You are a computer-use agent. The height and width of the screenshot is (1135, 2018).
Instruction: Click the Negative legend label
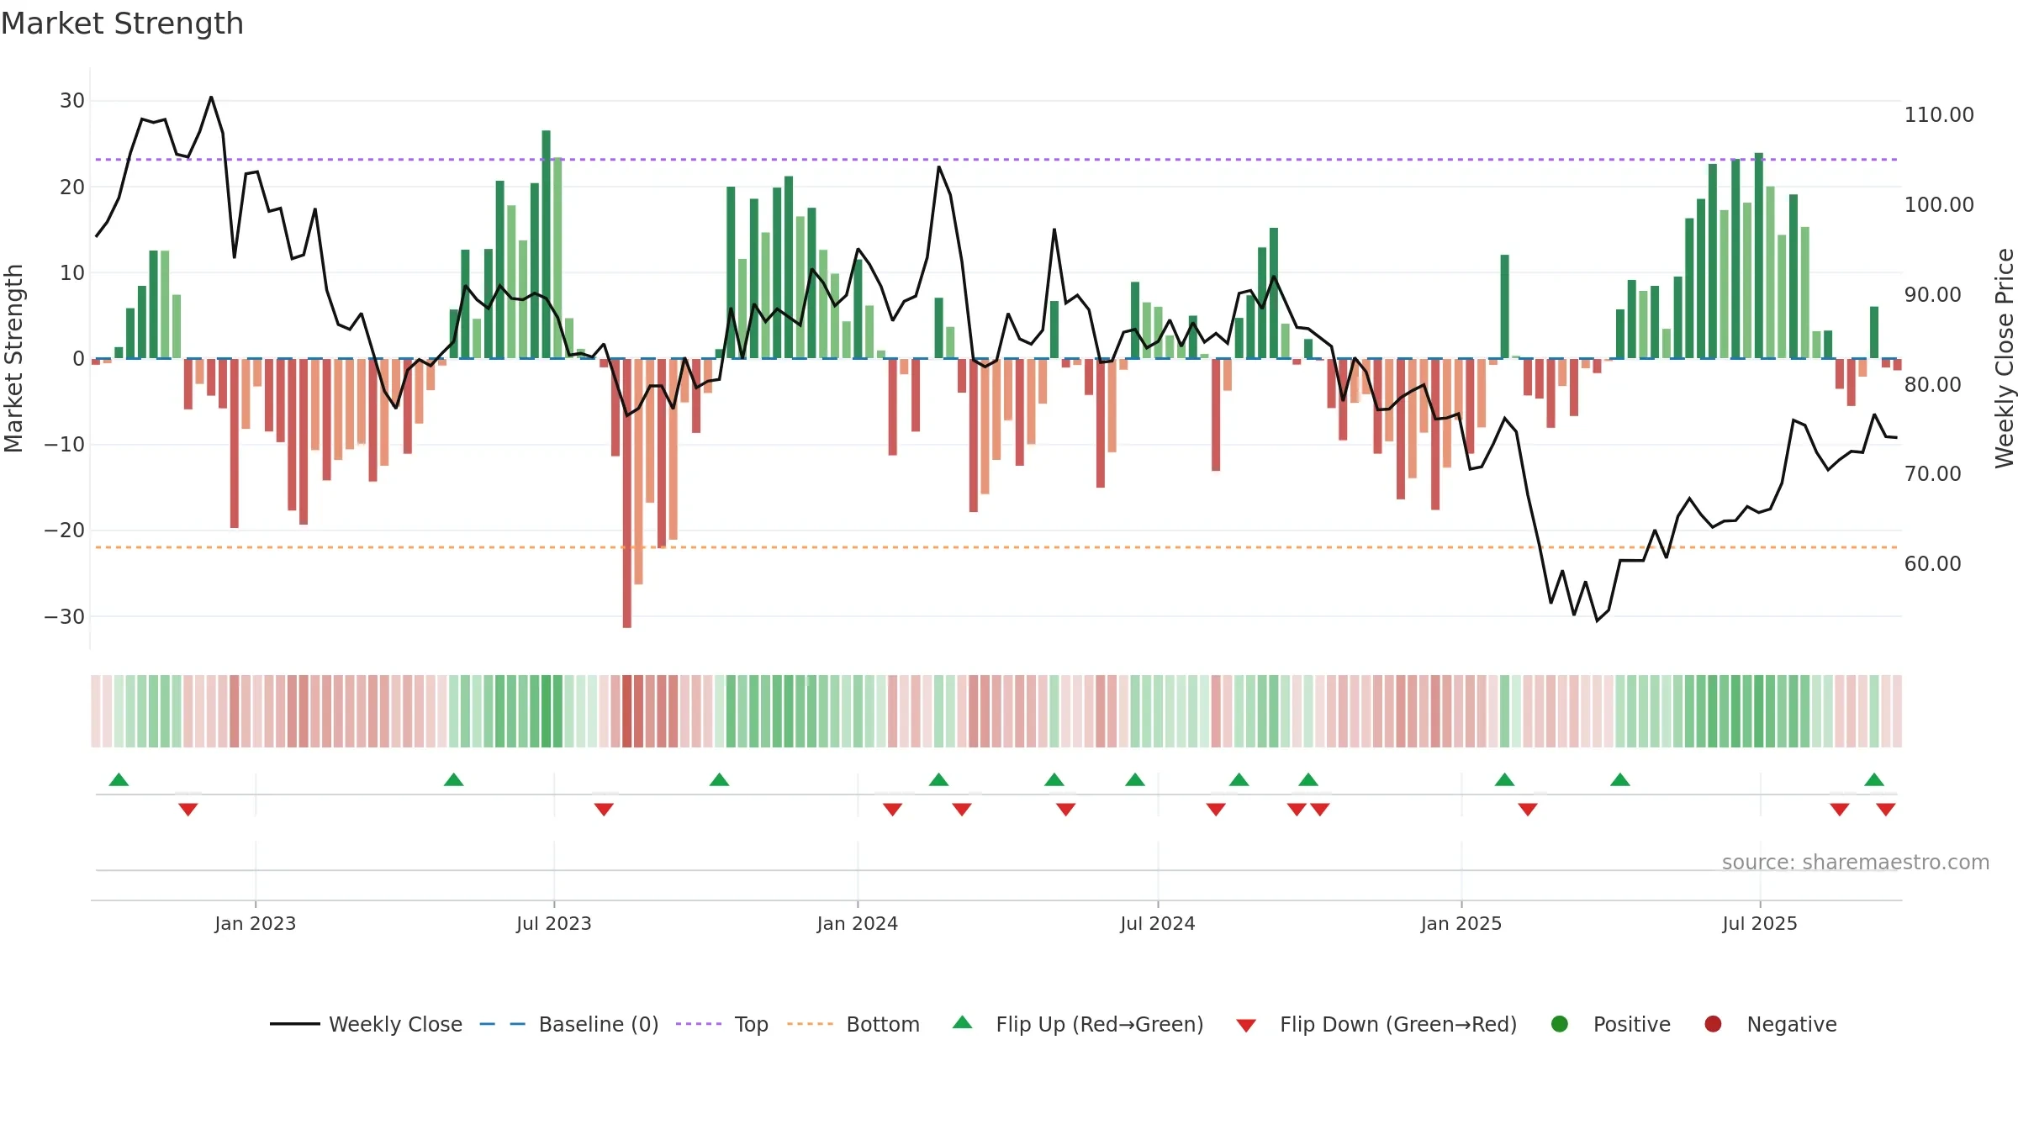[1791, 1024]
